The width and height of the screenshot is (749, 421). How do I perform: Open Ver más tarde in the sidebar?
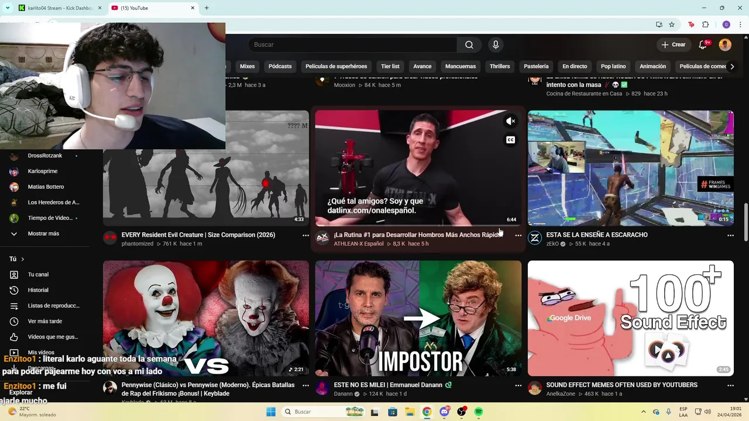pos(44,322)
